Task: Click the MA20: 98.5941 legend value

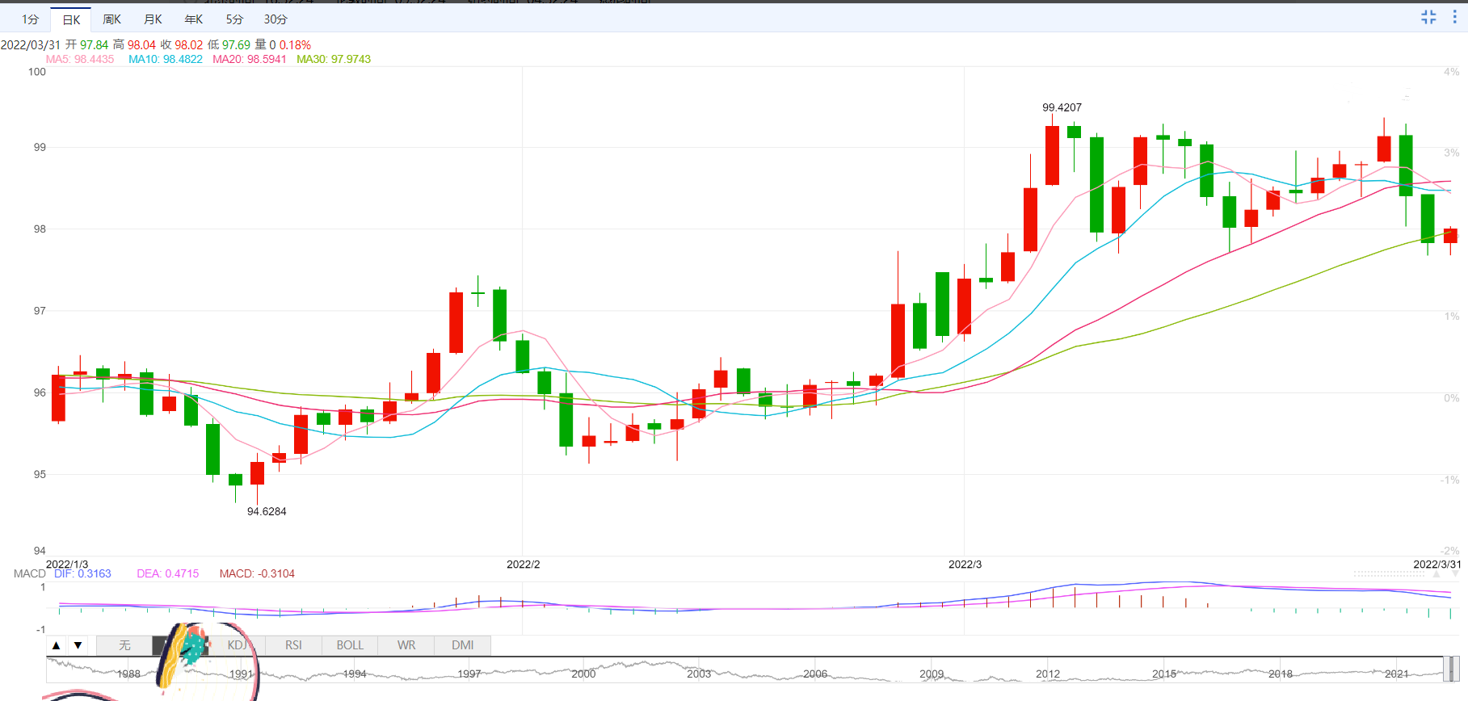Action: [250, 59]
